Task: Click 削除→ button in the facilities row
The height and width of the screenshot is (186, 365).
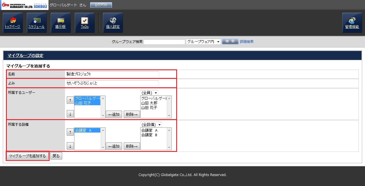Action: tap(132, 146)
